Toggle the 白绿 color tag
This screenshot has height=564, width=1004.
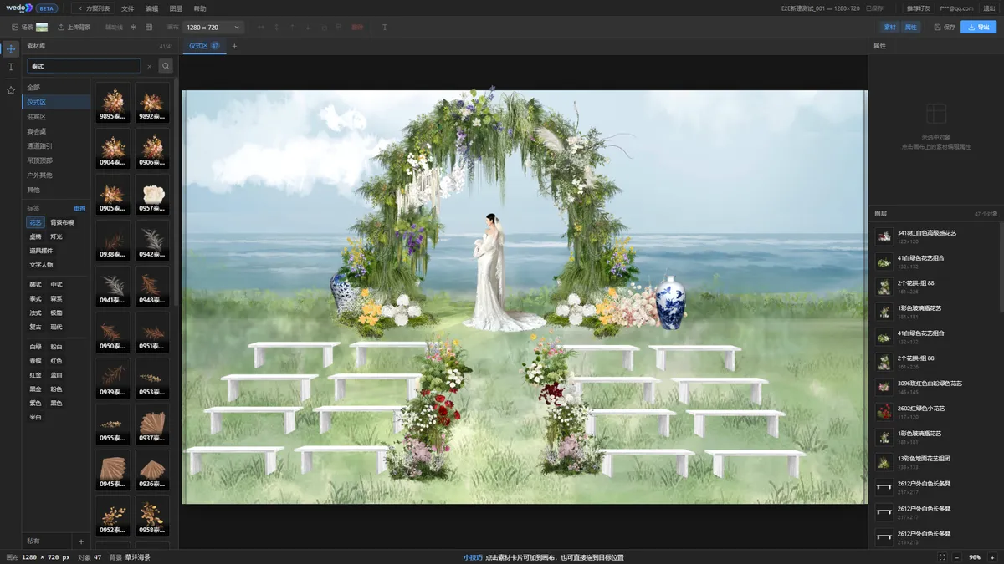(35, 347)
